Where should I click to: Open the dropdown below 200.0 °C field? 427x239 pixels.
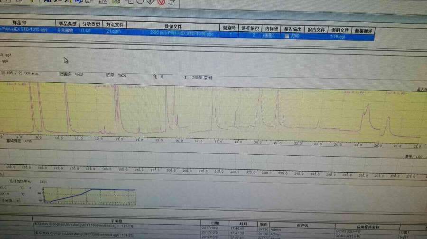click(x=18, y=201)
